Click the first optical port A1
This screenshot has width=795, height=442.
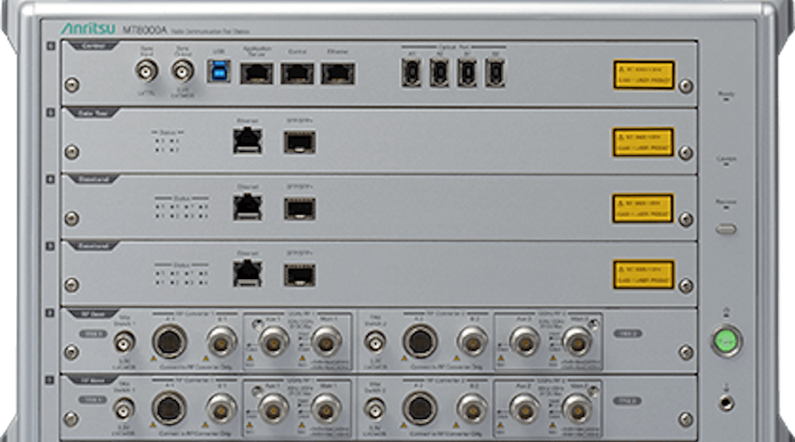click(x=413, y=73)
